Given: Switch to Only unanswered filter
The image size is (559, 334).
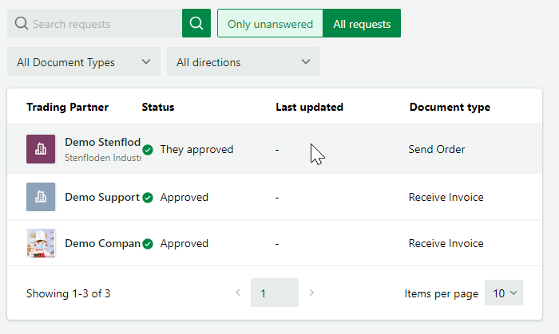Looking at the screenshot, I should coord(270,23).
